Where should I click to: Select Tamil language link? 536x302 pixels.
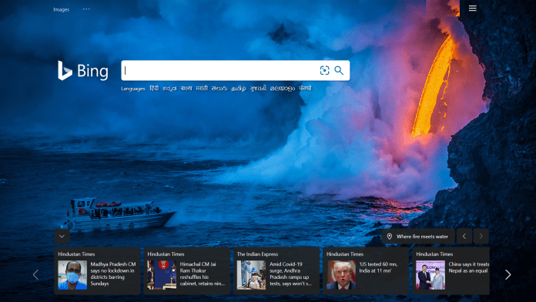tap(239, 89)
